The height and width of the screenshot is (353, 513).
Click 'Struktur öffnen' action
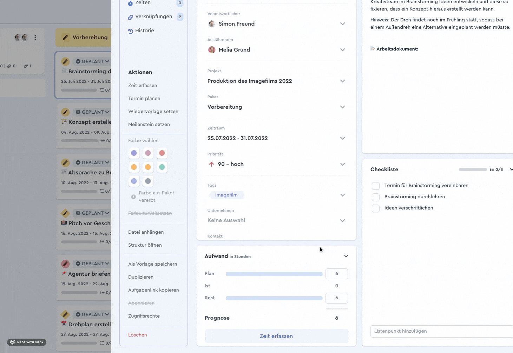145,245
